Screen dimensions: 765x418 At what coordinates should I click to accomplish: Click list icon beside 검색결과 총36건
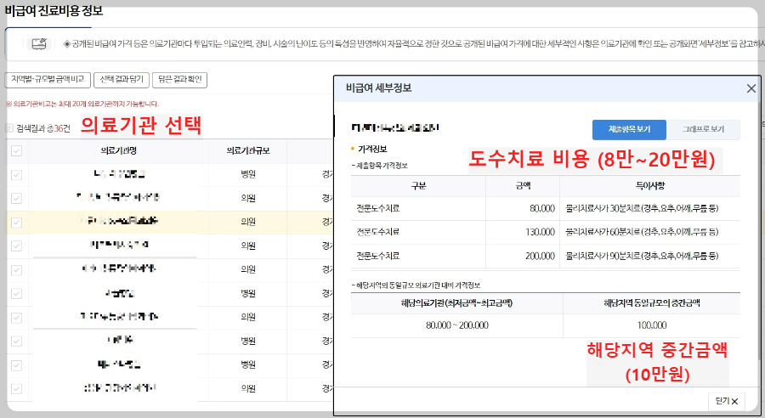click(x=8, y=127)
